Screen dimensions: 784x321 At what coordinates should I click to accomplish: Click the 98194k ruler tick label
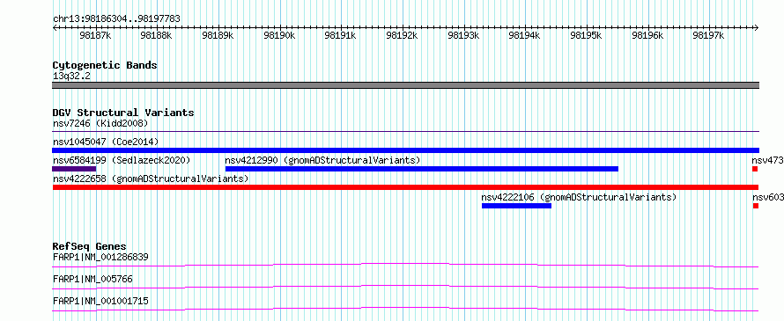pos(524,35)
